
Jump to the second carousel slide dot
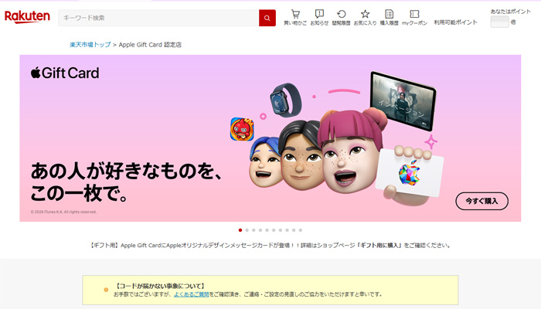click(x=247, y=230)
